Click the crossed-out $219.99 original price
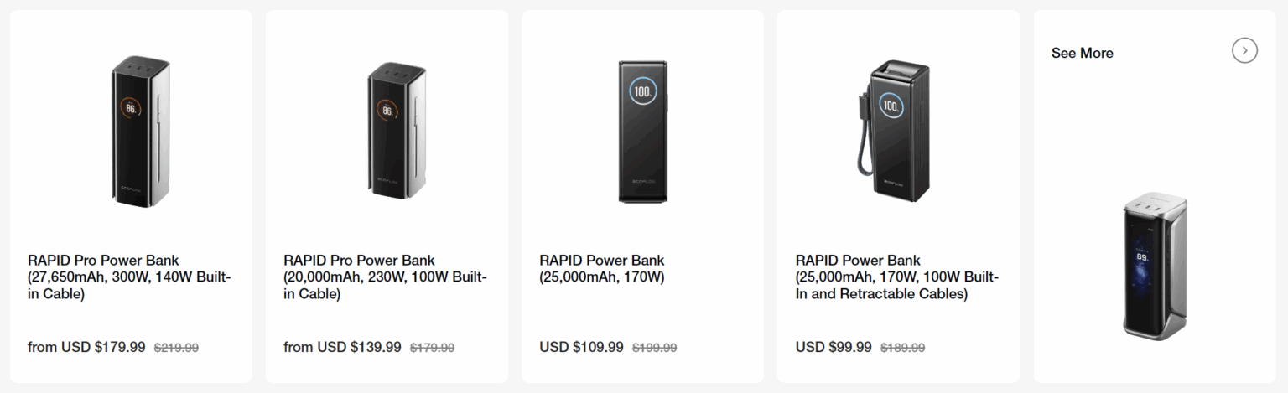This screenshot has height=393, width=1288. point(176,348)
